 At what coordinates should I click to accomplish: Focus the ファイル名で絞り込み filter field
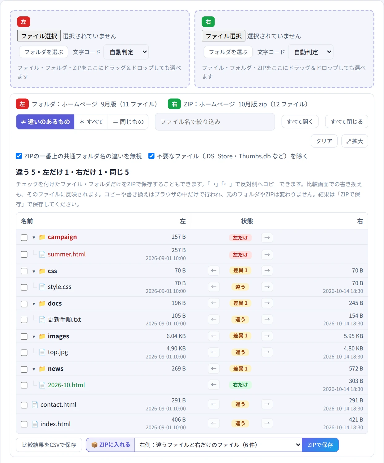[215, 122]
